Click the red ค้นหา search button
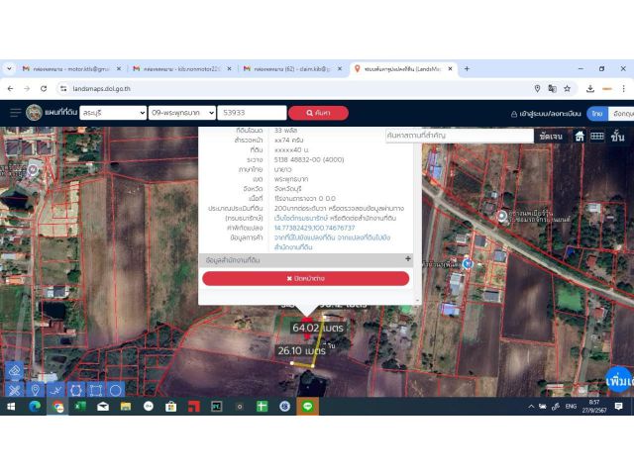 (x=318, y=113)
